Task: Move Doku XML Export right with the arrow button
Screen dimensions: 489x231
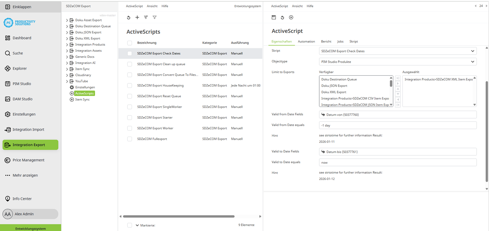Action: (398, 83)
